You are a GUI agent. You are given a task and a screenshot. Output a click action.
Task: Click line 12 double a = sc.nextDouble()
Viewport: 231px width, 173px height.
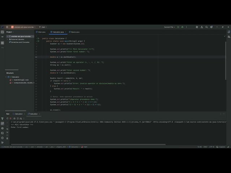[x=63, y=57]
